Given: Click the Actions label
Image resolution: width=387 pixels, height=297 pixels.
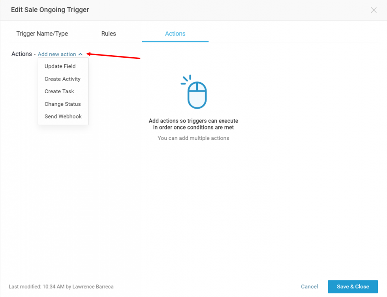Looking at the screenshot, I should [x=22, y=54].
